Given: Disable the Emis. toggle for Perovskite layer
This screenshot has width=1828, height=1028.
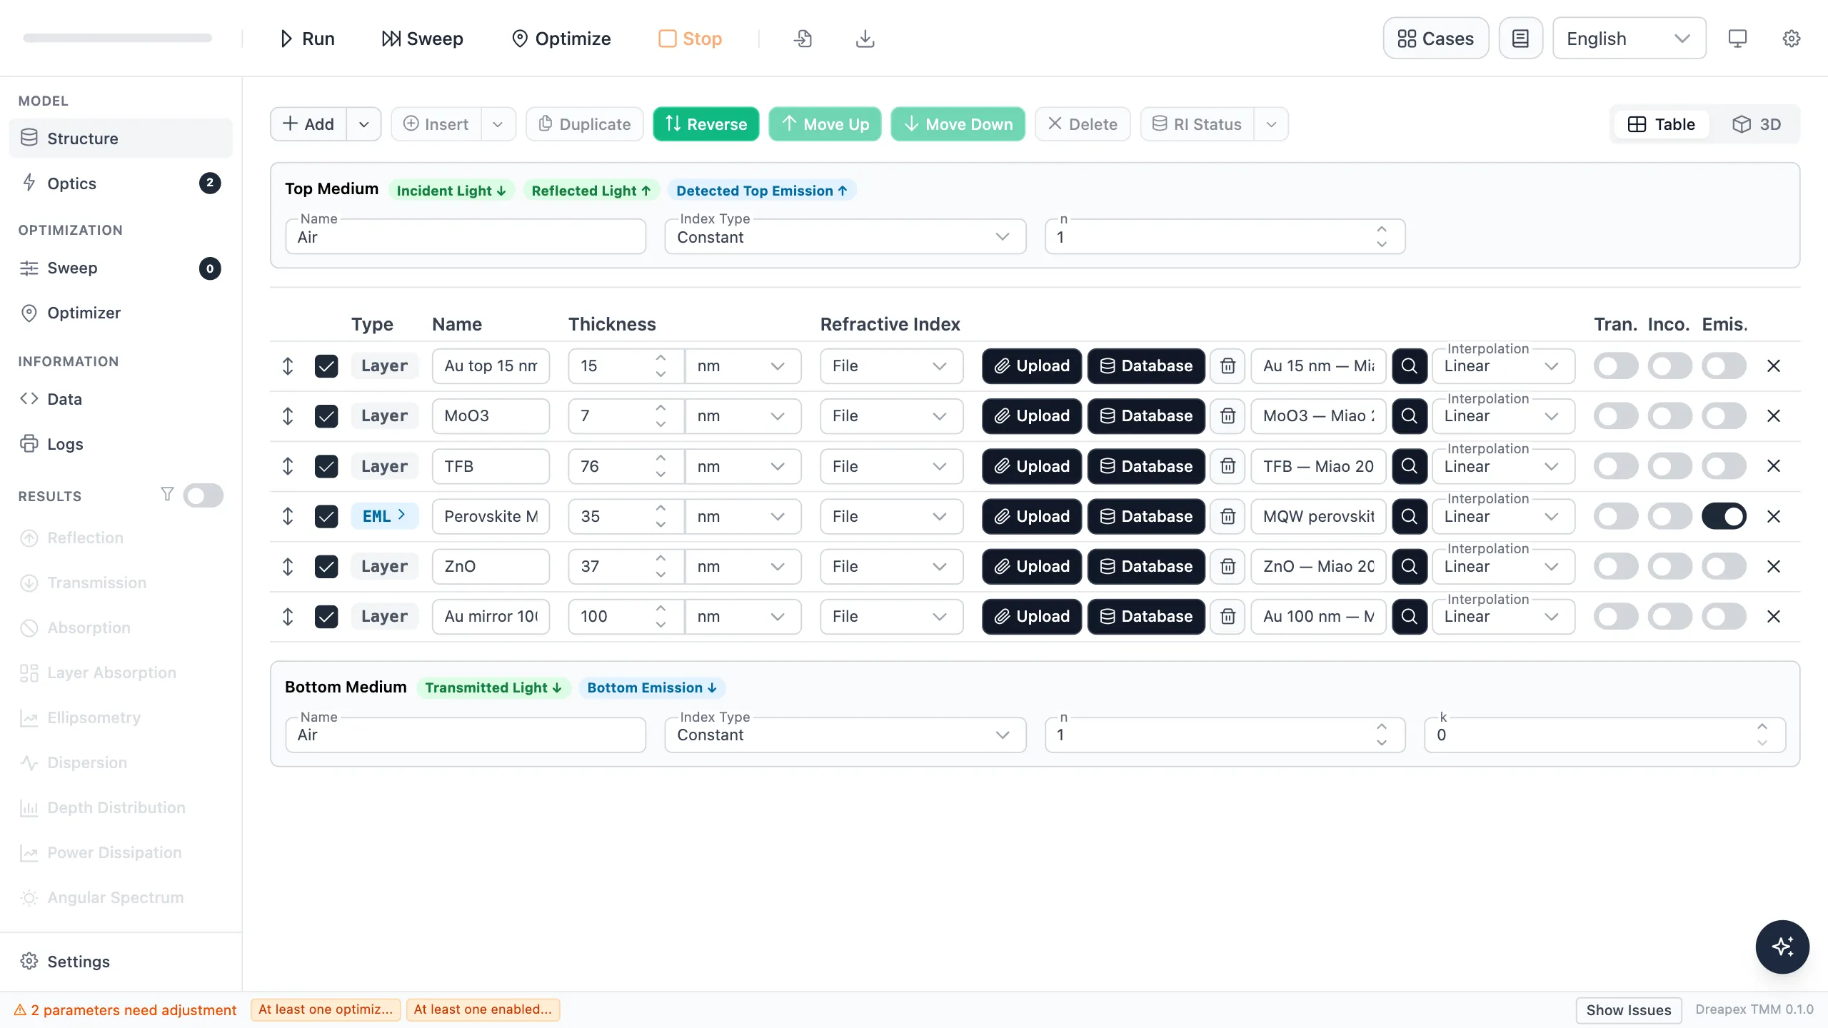Looking at the screenshot, I should [1724, 516].
